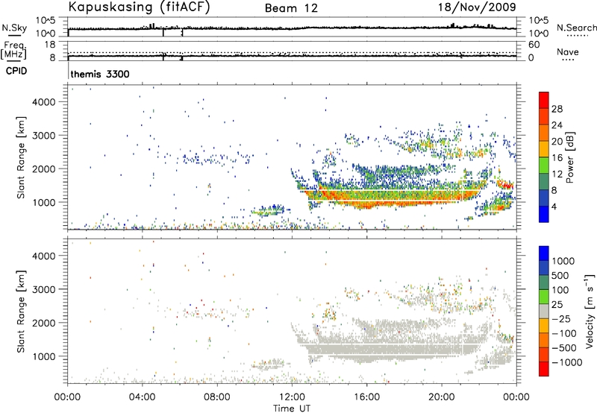Click the 'themis 3300' CPID text
Viewport: 597px width, 413px height.
tap(100, 74)
